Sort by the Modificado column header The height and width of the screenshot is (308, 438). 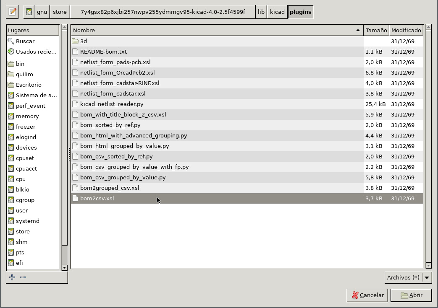406,31
